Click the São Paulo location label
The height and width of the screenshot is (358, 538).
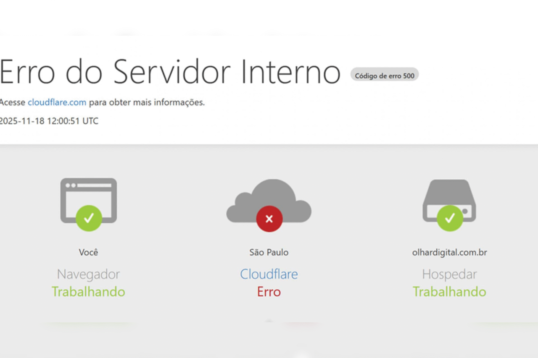[269, 252]
